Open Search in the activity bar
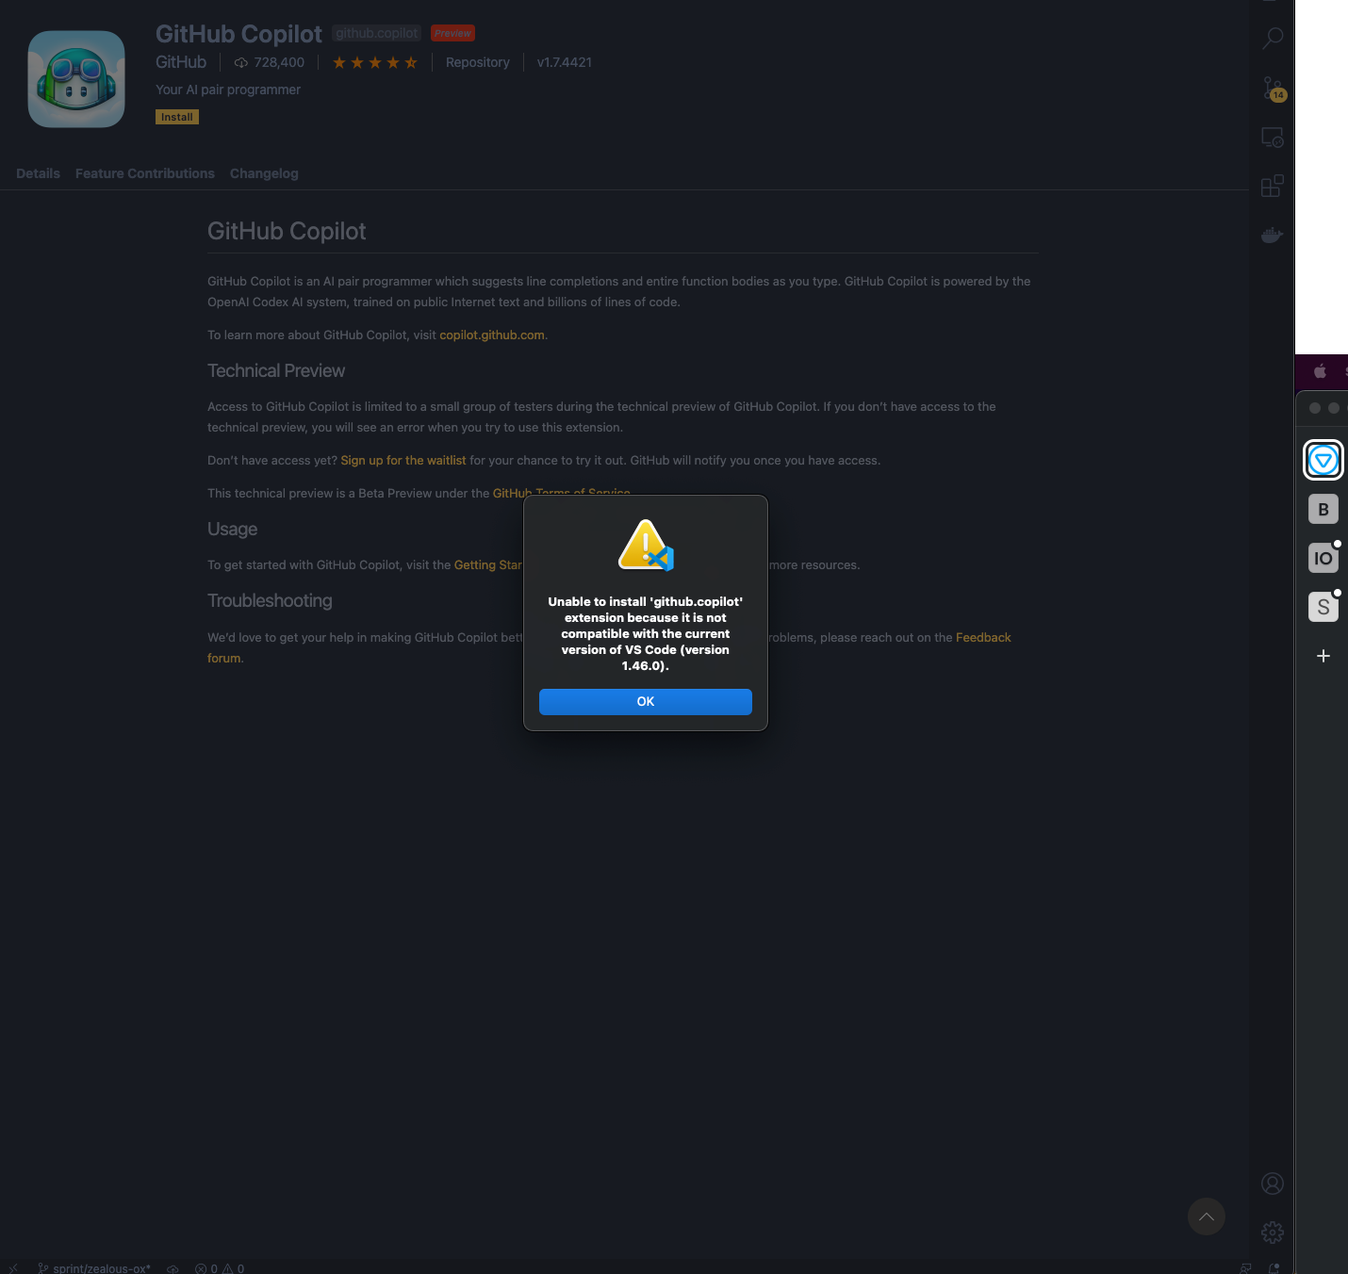The width and height of the screenshot is (1348, 1274). (x=1273, y=38)
